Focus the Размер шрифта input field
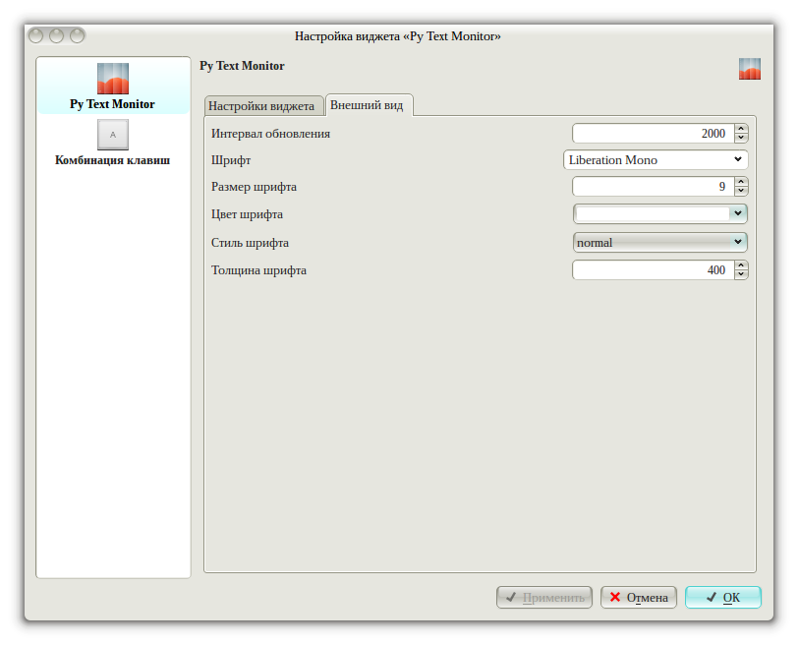Image resolution: width=798 pixels, height=645 pixels. tap(652, 186)
